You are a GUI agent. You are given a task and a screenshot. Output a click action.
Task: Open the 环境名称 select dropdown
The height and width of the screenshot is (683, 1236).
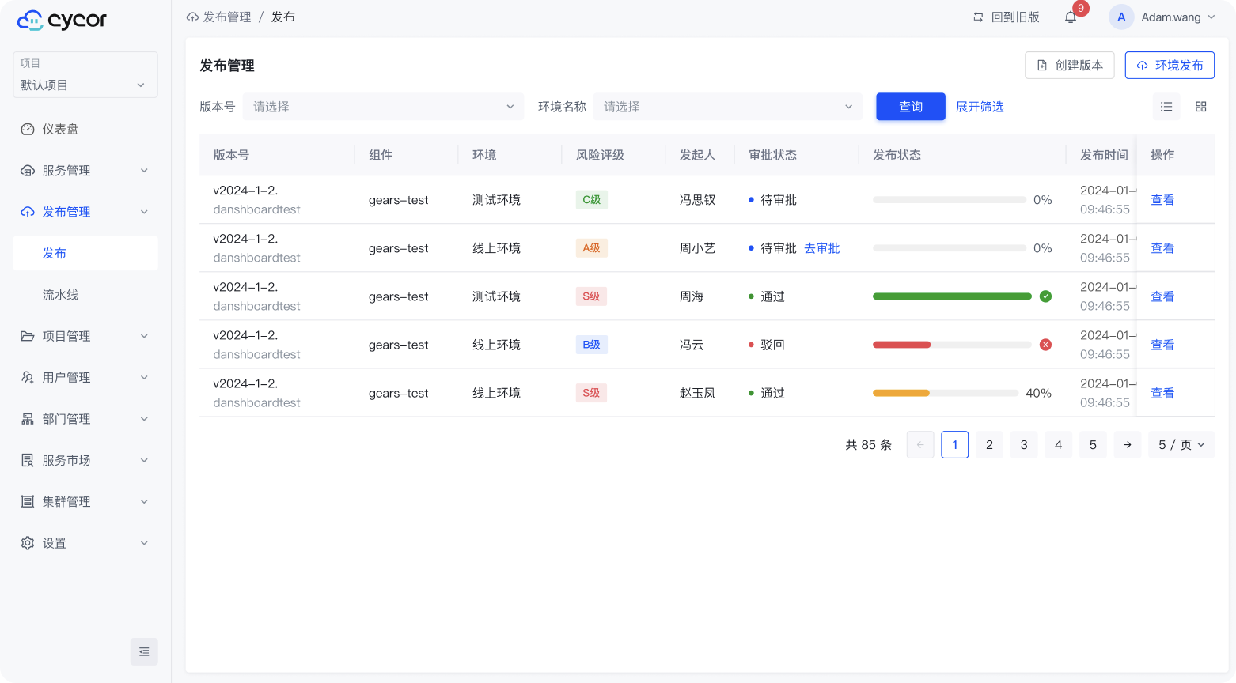(x=727, y=107)
